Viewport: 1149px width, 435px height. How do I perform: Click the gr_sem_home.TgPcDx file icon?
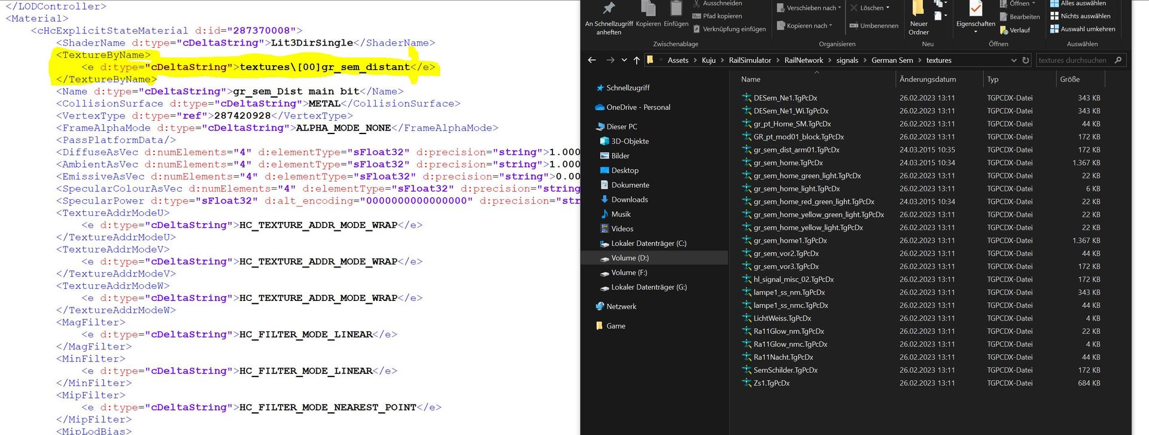pyautogui.click(x=746, y=163)
